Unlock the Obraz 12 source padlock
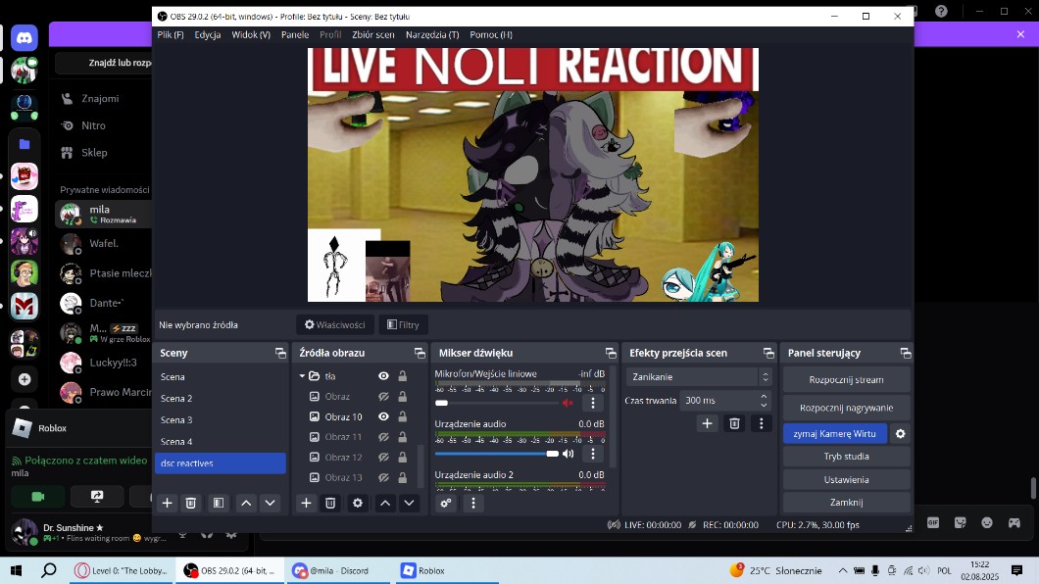Screen dimensions: 1039x584 (402, 458)
